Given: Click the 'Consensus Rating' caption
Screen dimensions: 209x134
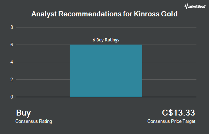Looking at the screenshot, I should (33, 121).
